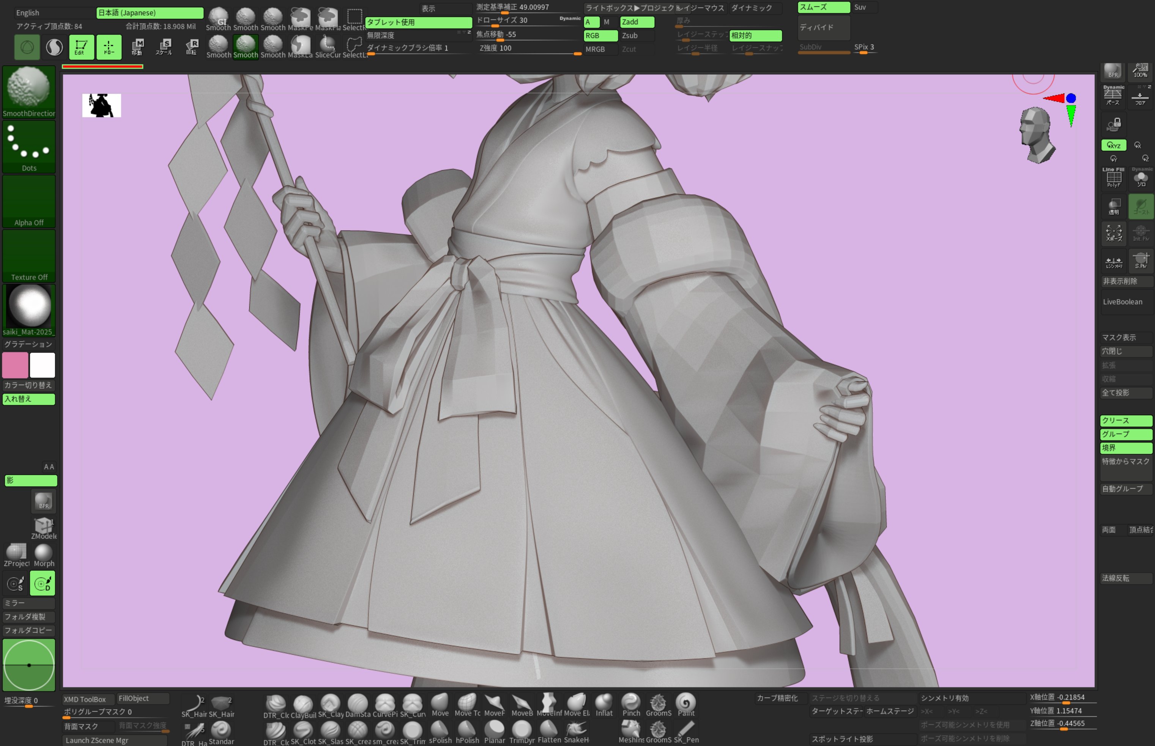
Task: Click the PolyF Line Fill icon
Action: click(1113, 178)
